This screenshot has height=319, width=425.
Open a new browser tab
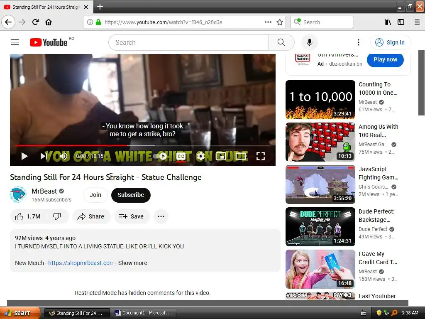[100, 7]
